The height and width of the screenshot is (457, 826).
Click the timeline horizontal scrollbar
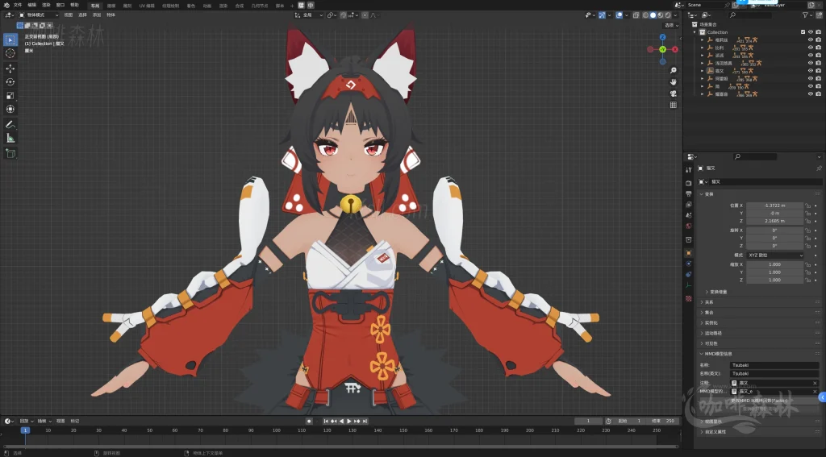[x=340, y=447]
